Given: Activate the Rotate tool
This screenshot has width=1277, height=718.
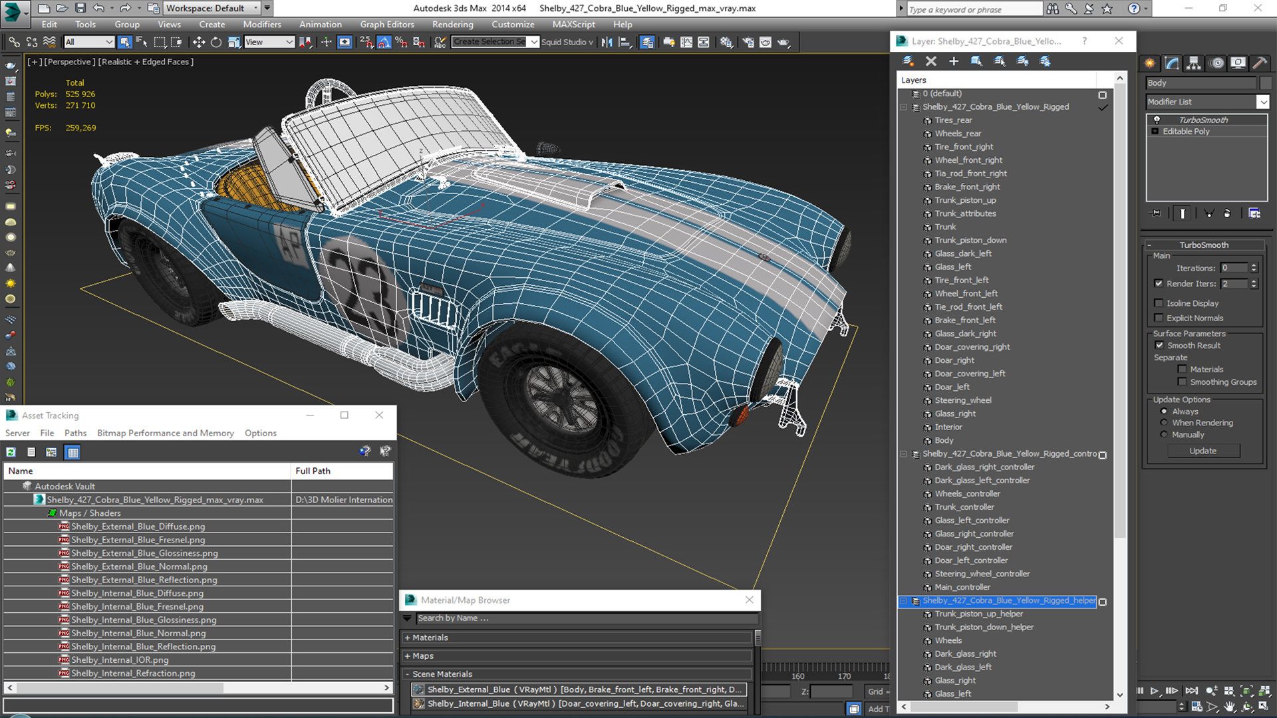Looking at the screenshot, I should coord(216,42).
